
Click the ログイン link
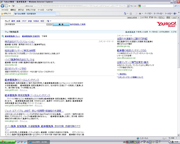point(162,18)
